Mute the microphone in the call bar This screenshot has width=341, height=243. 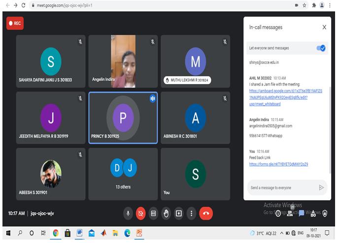click(128, 213)
